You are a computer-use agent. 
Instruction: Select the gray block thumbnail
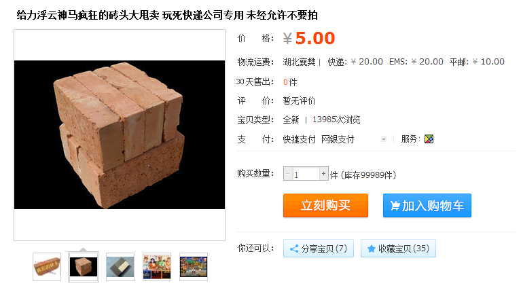tap(120, 267)
